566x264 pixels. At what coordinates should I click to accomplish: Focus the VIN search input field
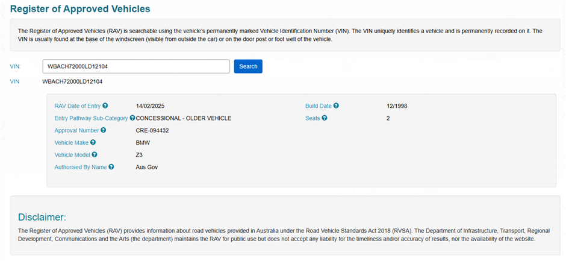pyautogui.click(x=136, y=66)
